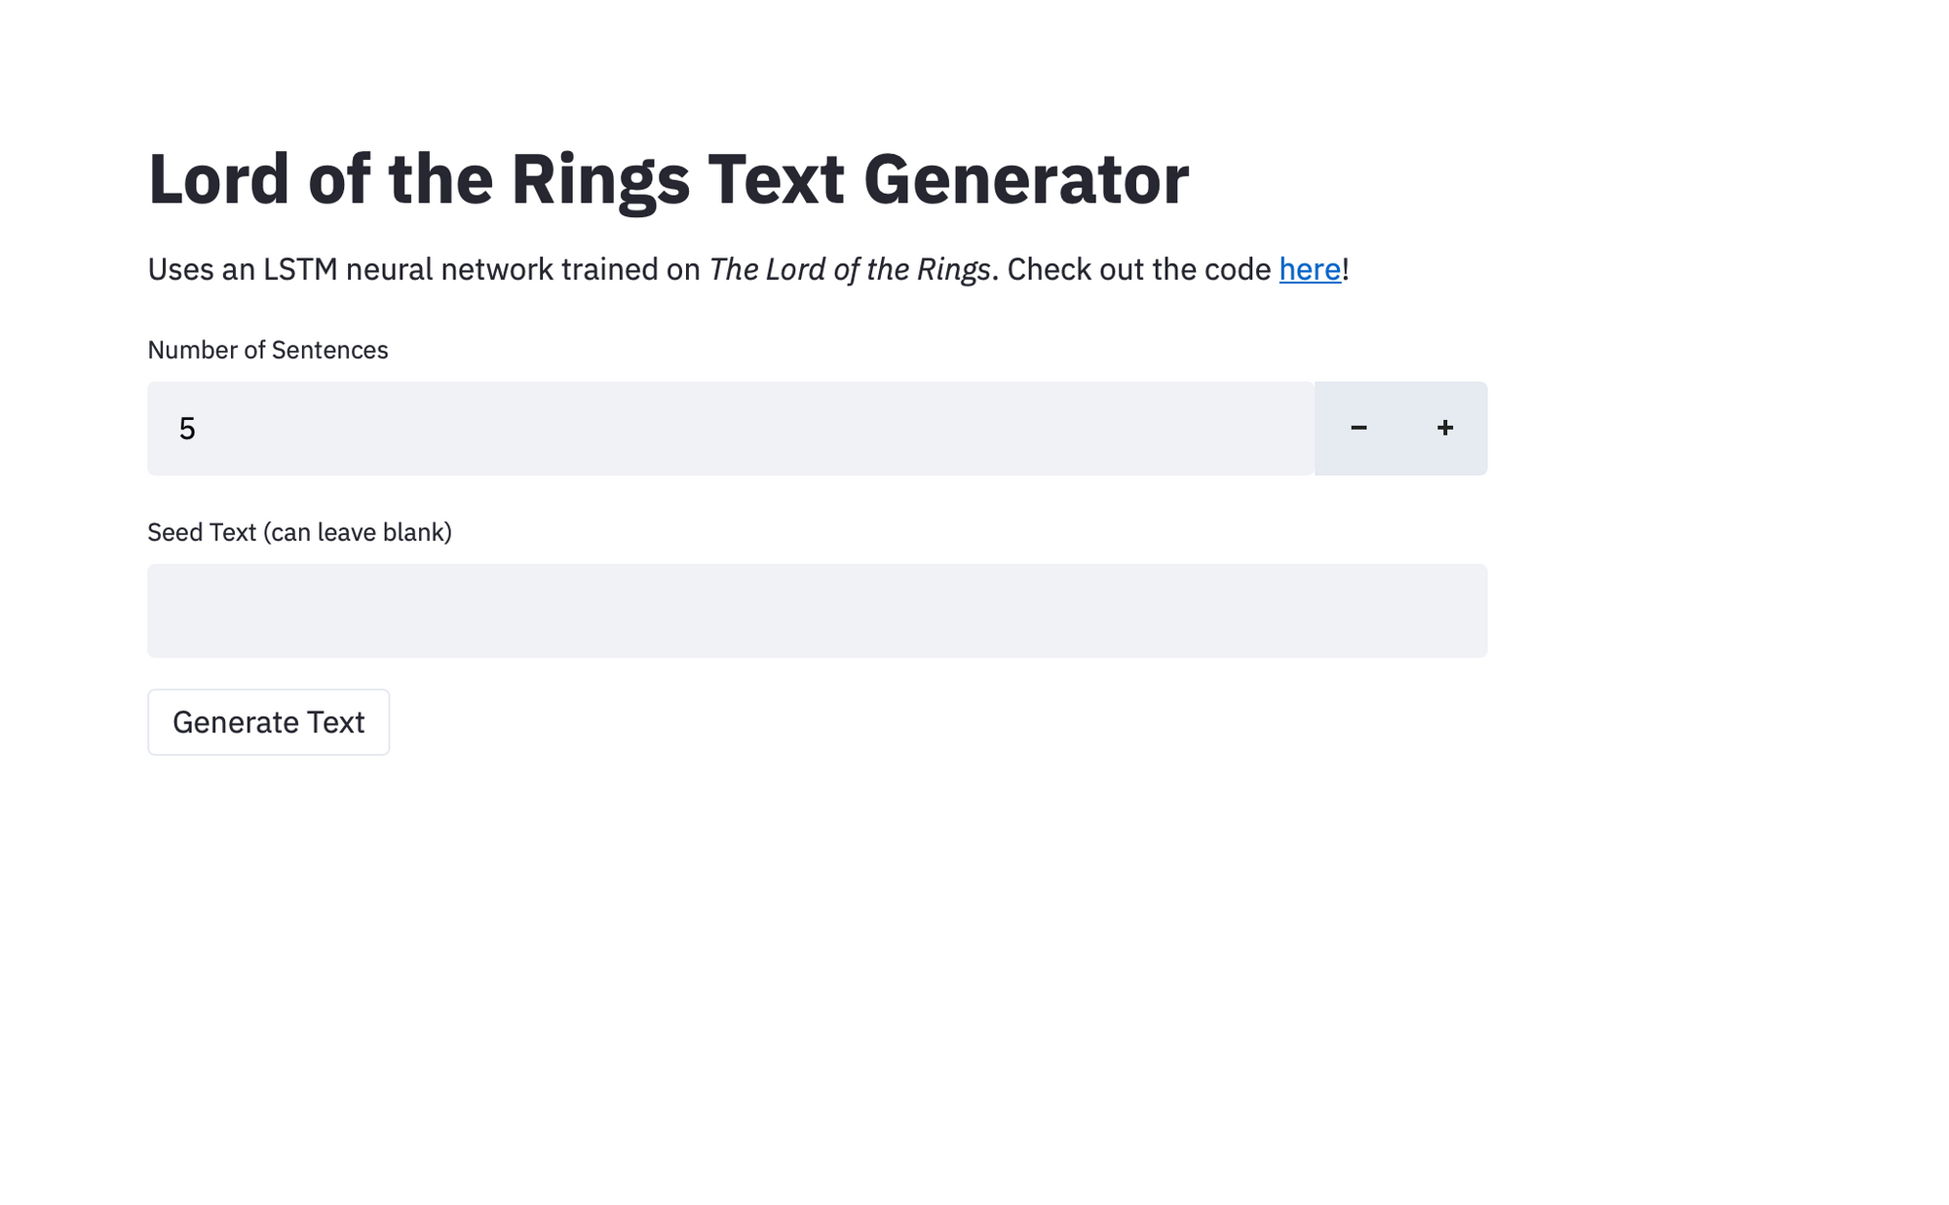Click the word 'Generator' in the title
The height and width of the screenshot is (1205, 1949).
coord(1025,180)
